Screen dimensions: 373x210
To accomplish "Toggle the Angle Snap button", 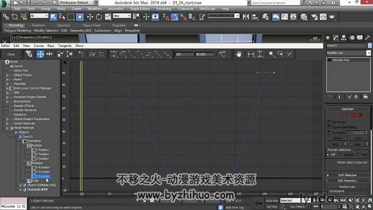I will pos(174,16).
